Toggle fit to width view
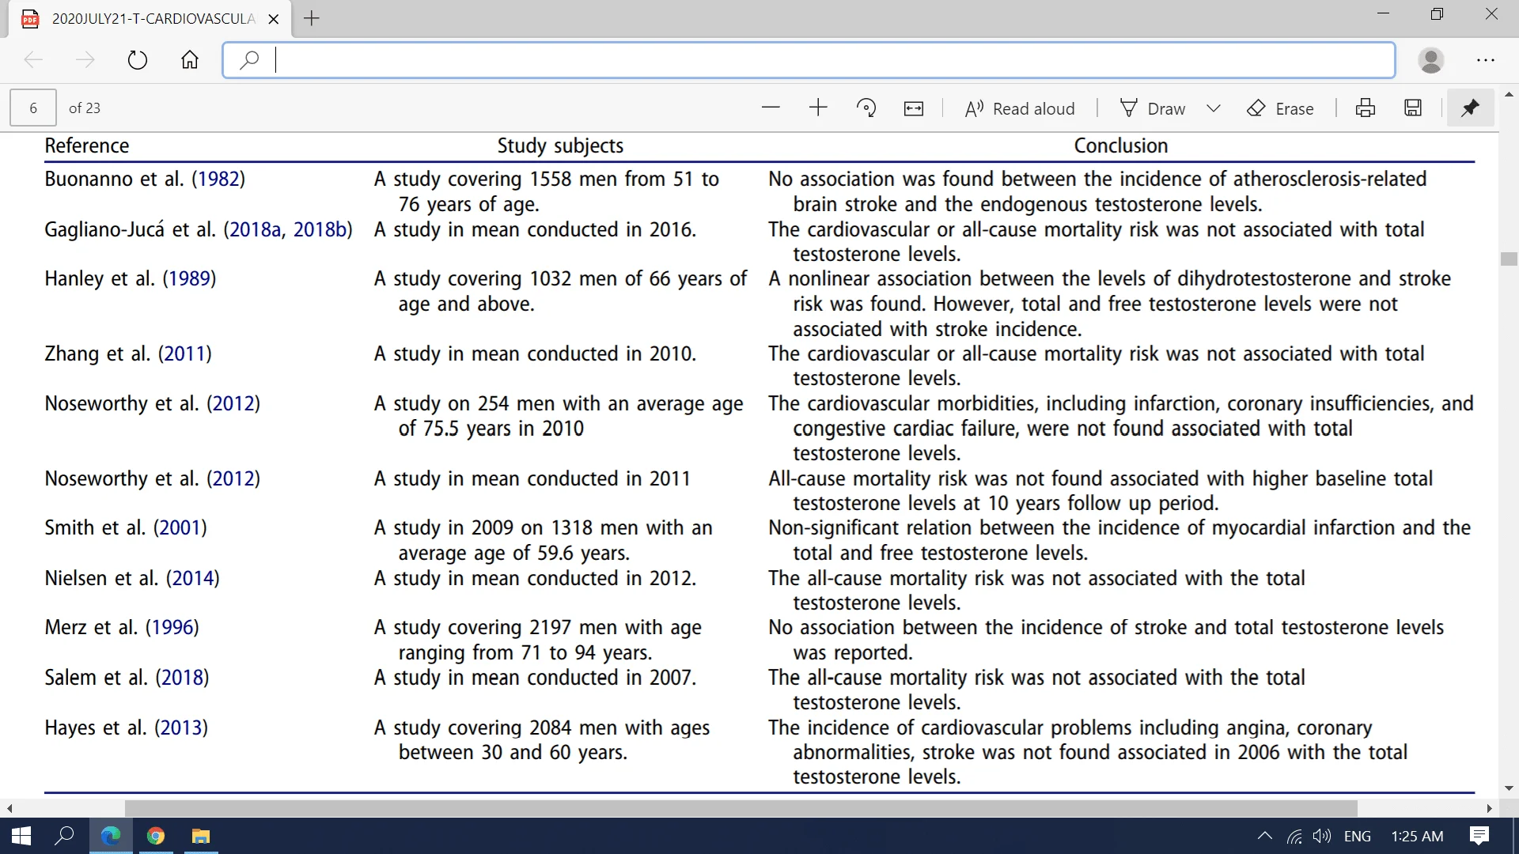 tap(914, 108)
